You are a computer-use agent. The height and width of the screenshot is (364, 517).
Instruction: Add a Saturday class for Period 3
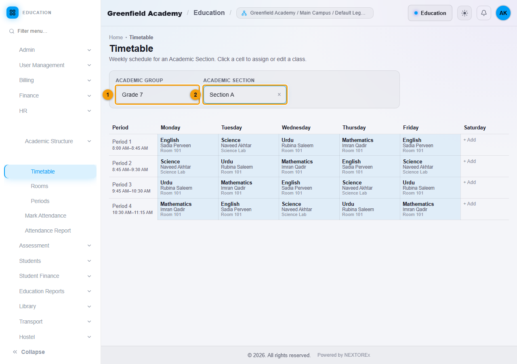click(470, 182)
